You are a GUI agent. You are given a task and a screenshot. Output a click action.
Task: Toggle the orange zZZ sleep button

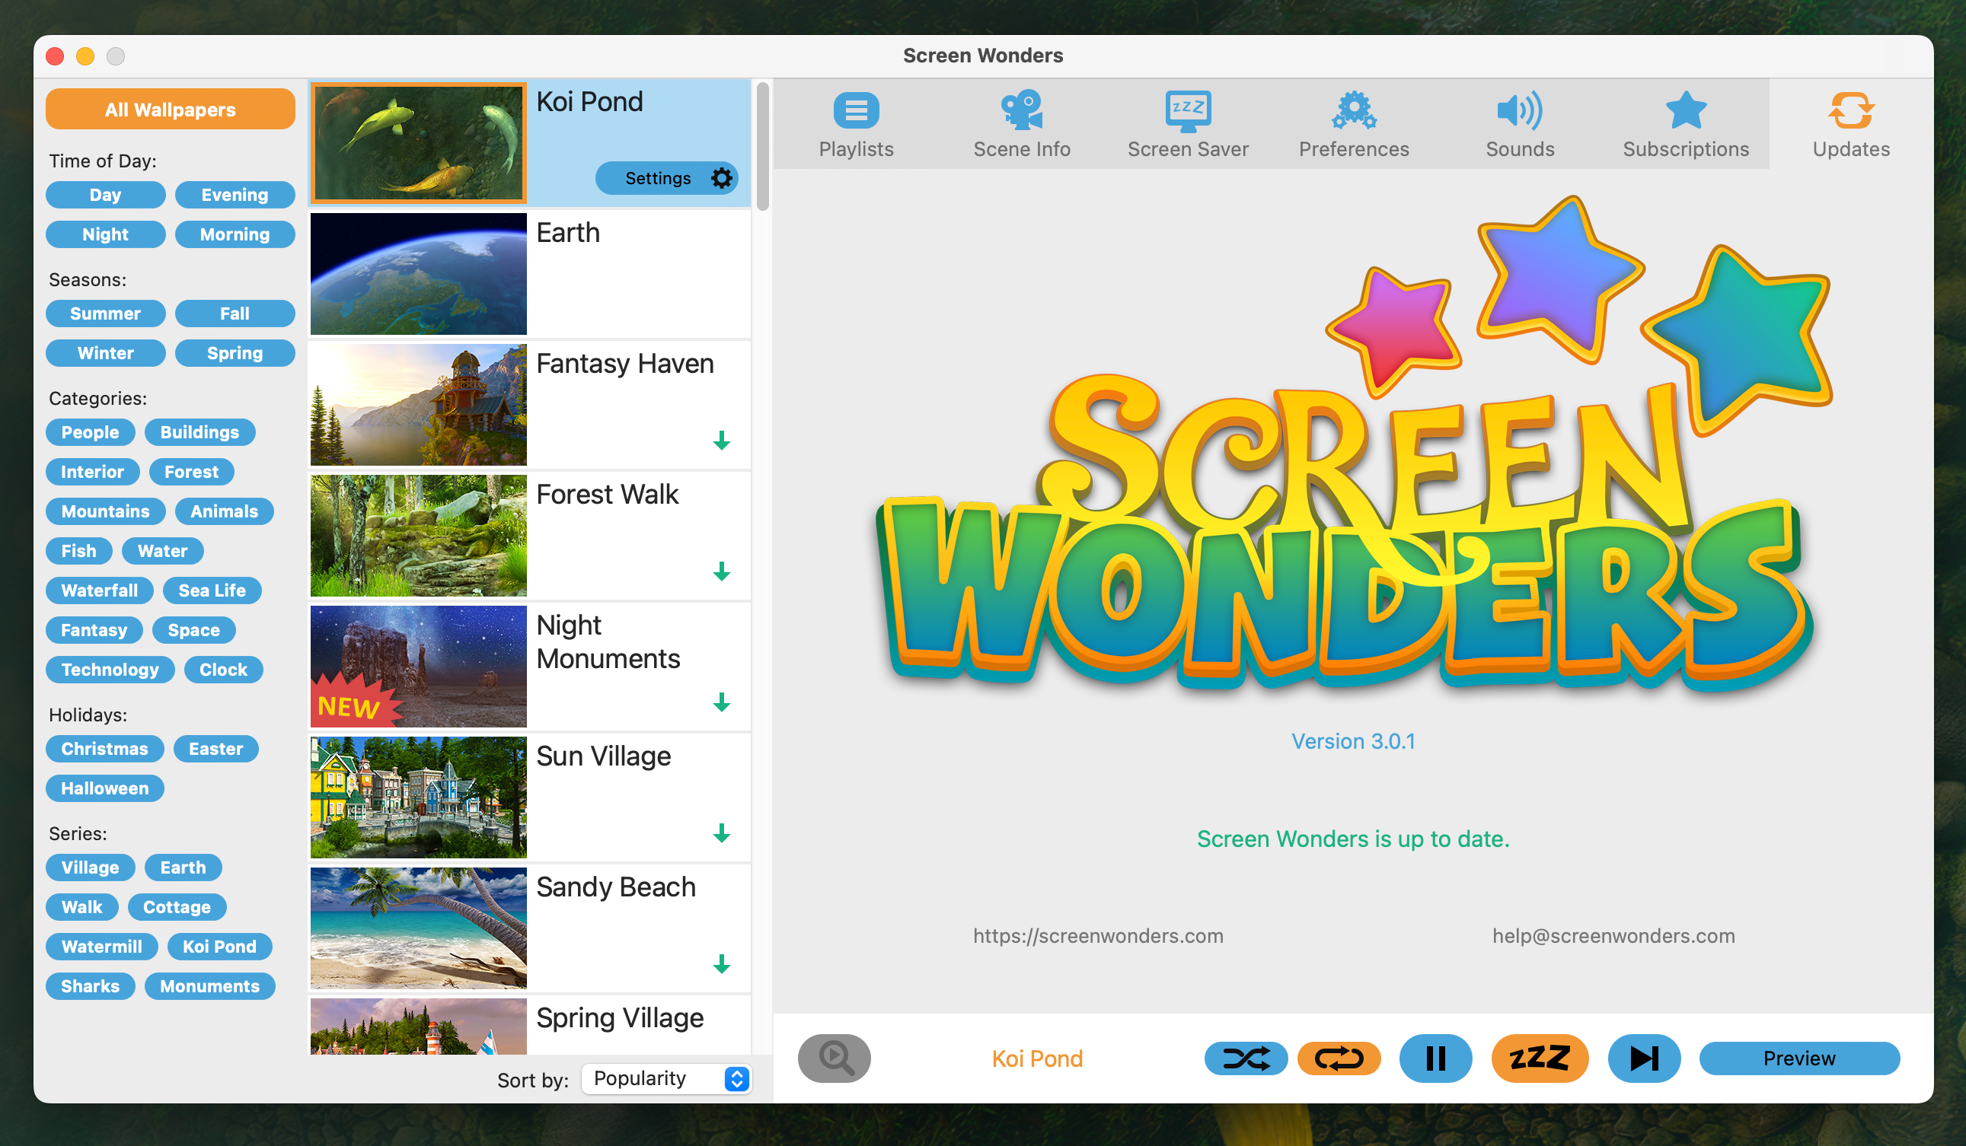[x=1540, y=1058]
